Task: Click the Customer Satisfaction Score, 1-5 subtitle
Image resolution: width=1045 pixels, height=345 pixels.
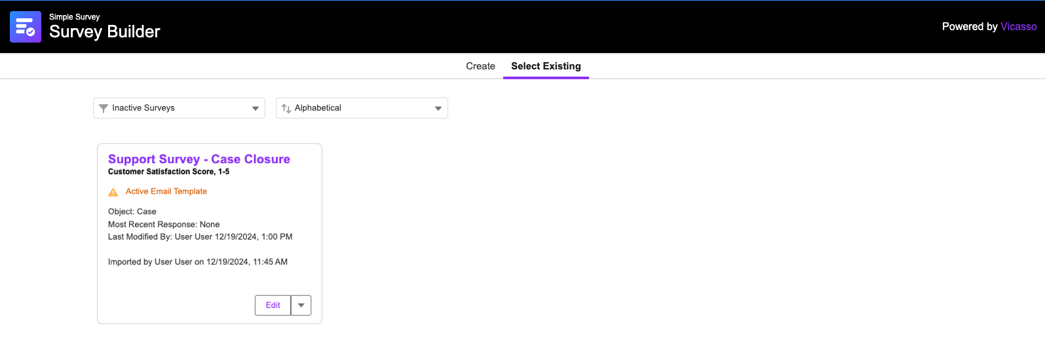Action: pyautogui.click(x=168, y=172)
